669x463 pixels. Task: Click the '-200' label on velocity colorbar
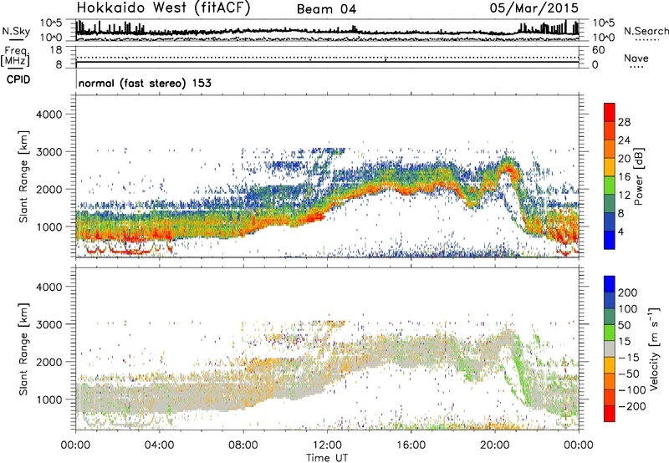632,406
